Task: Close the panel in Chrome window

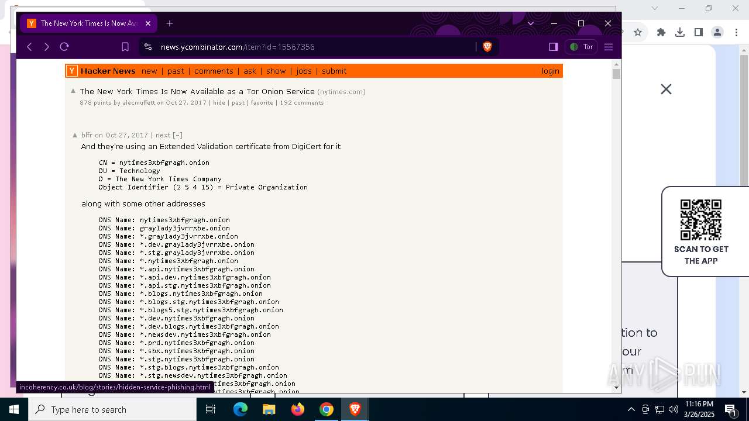Action: (666, 89)
